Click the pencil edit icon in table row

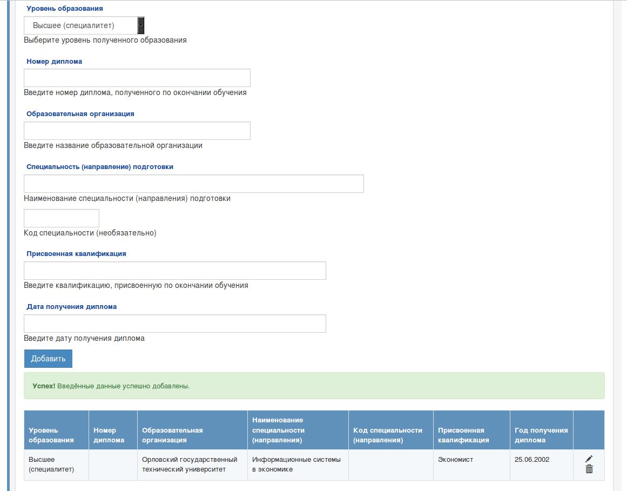tap(589, 459)
